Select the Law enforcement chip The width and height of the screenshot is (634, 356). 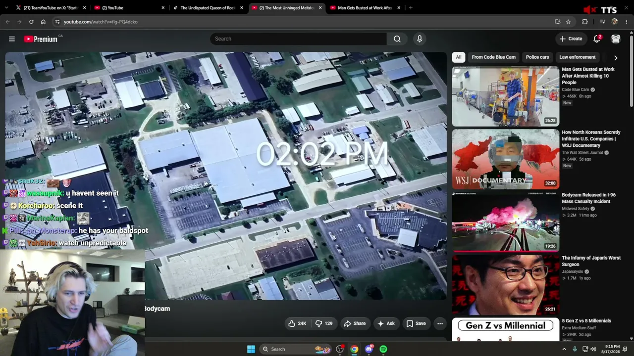pyautogui.click(x=577, y=57)
